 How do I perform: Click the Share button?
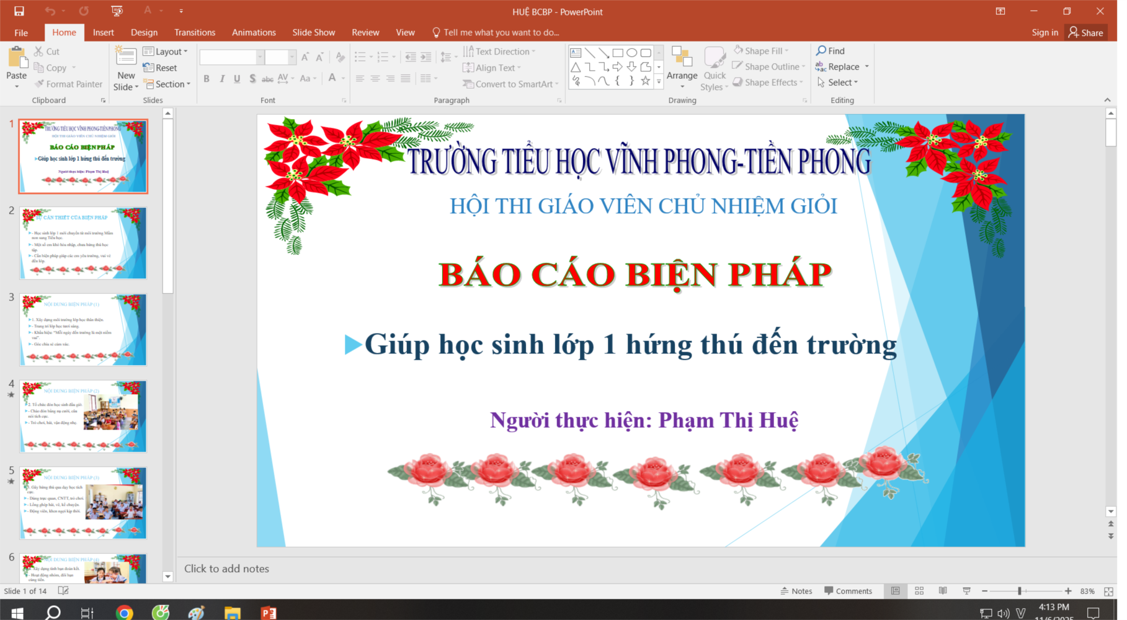click(1086, 32)
